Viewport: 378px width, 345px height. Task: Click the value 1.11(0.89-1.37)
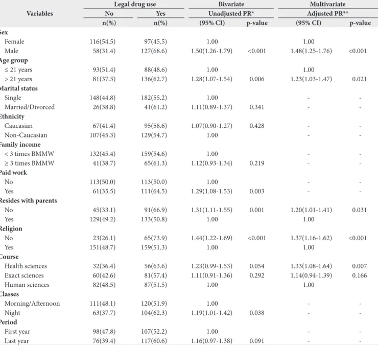(211, 107)
